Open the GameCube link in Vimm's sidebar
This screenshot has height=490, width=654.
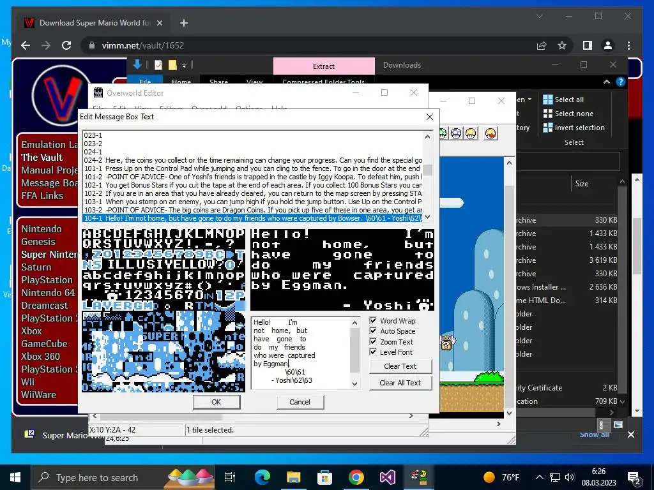click(x=44, y=344)
